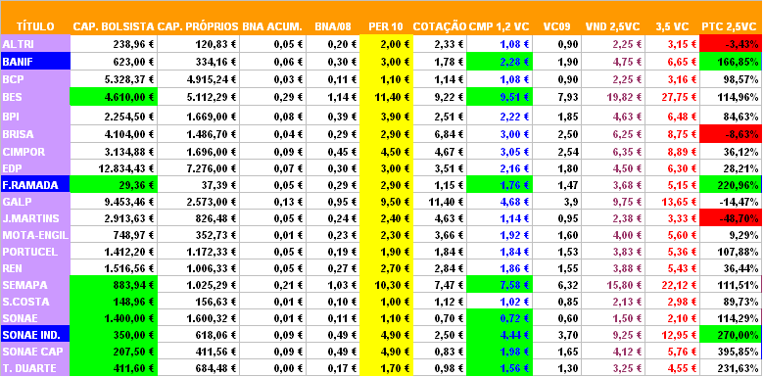The height and width of the screenshot is (377, 764).
Task: Select PORTUCEL 107,88% cell
Action: [x=731, y=252]
